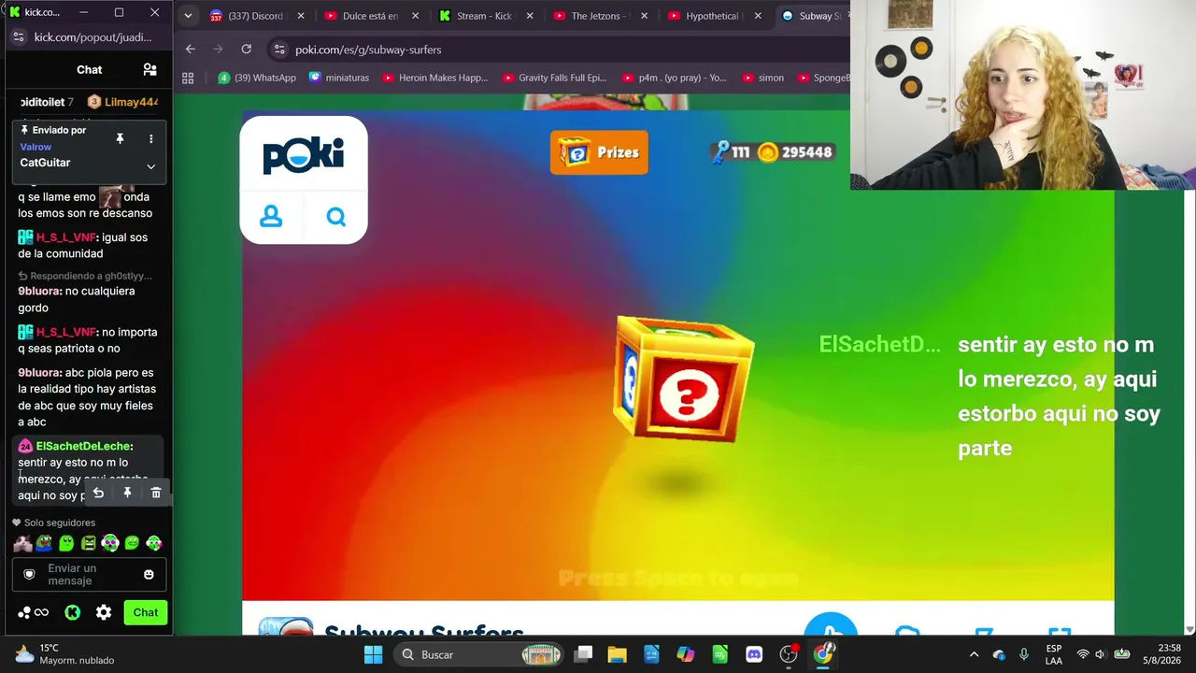
Task: Select the angry green face emote
Action: click(88, 543)
